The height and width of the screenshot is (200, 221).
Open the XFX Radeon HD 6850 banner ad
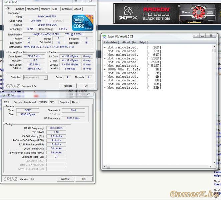point(167,14)
